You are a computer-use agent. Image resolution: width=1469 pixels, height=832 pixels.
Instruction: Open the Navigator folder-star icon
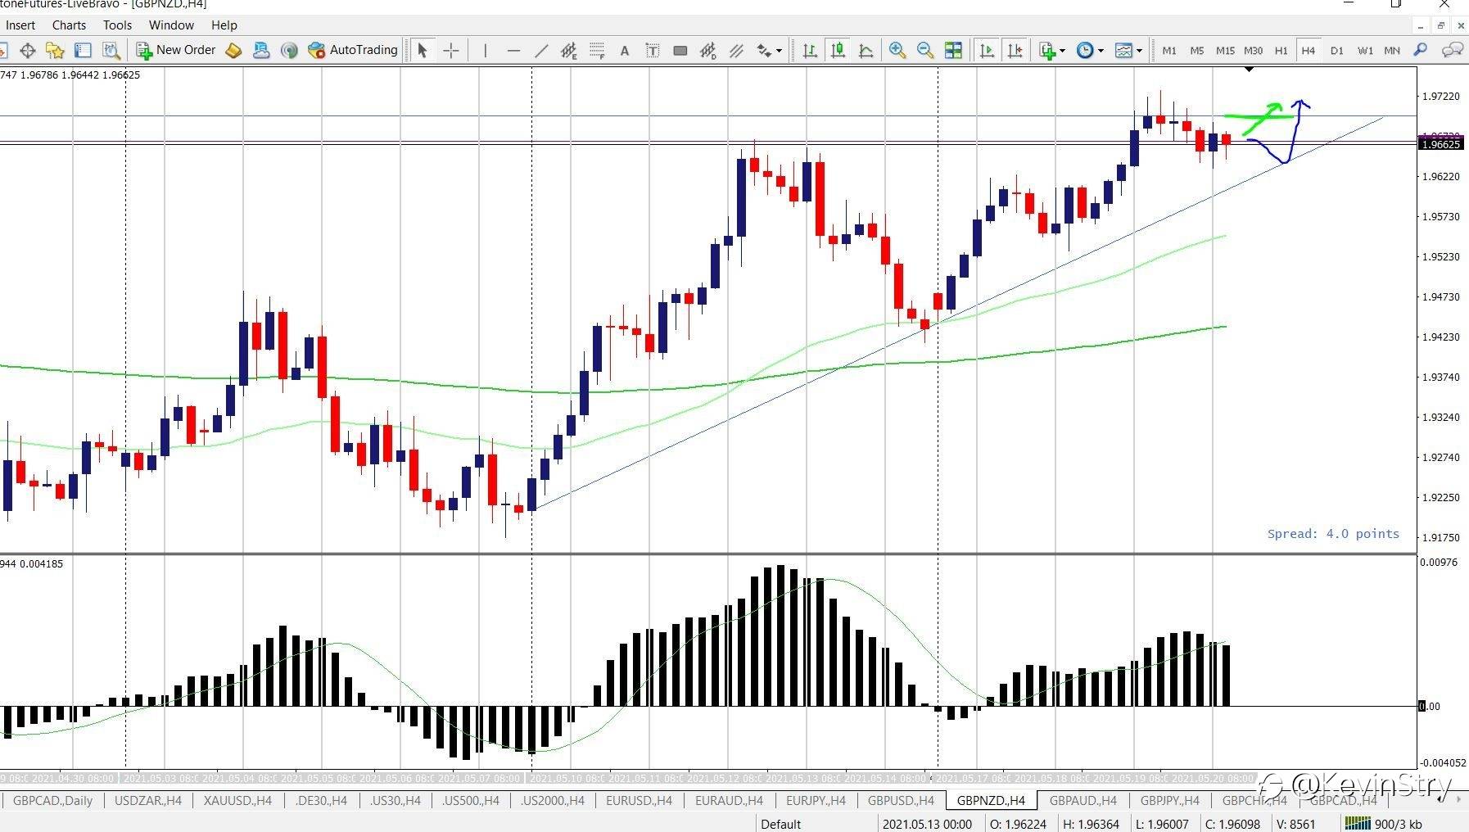(x=55, y=50)
